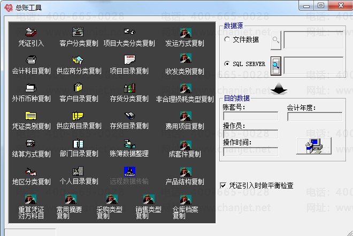This screenshot has height=236, width=353.
Task: Toggle 凭证引入时做平衡检查 checkbox
Action: [224, 185]
